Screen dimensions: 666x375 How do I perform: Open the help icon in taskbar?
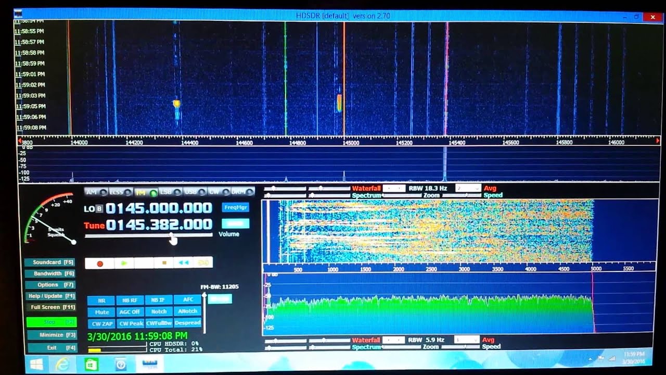click(120, 364)
